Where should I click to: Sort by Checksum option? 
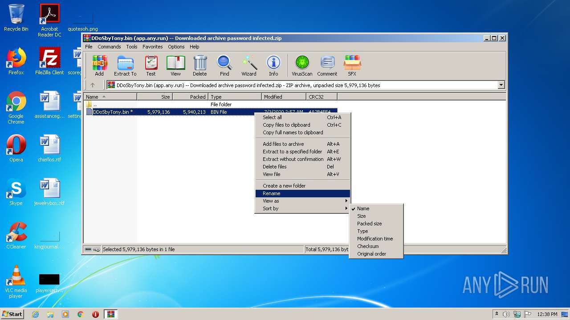pos(376,246)
